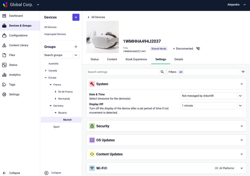Click the Analytics bar chart icon
Viewport: 250px width, 176px height.
point(4,75)
